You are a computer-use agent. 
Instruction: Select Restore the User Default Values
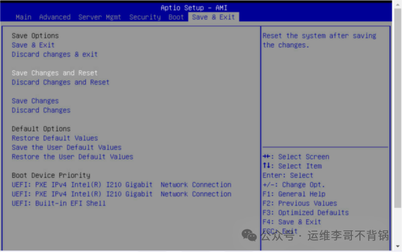point(72,157)
